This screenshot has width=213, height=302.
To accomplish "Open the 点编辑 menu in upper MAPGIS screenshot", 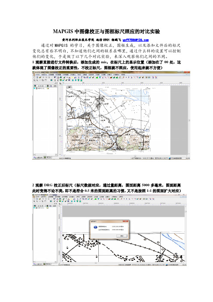I will point(66,75).
